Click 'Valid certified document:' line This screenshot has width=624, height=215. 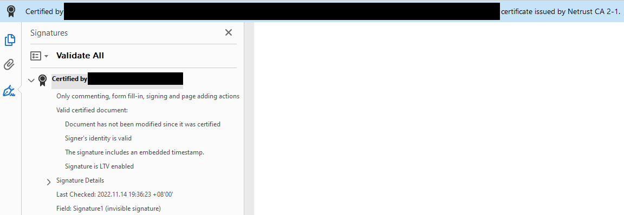pos(92,110)
